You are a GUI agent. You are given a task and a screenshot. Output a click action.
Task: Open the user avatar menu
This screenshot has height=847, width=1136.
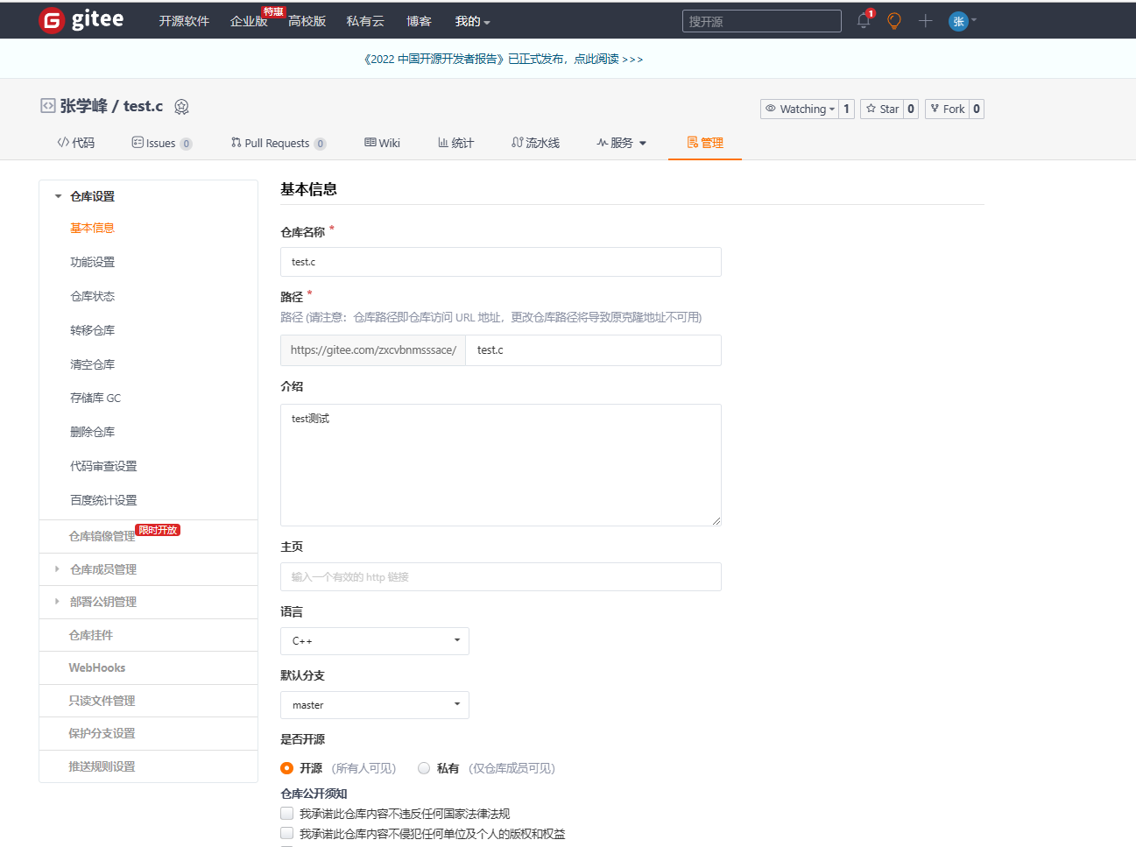(x=962, y=21)
